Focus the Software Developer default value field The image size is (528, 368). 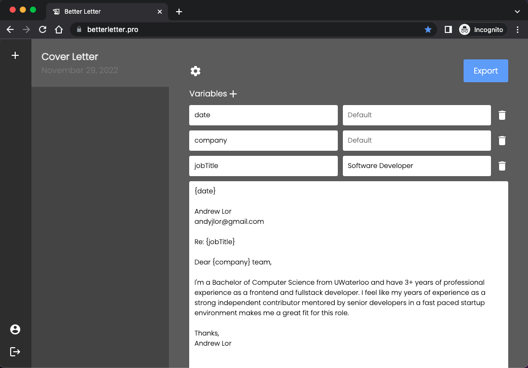(416, 166)
